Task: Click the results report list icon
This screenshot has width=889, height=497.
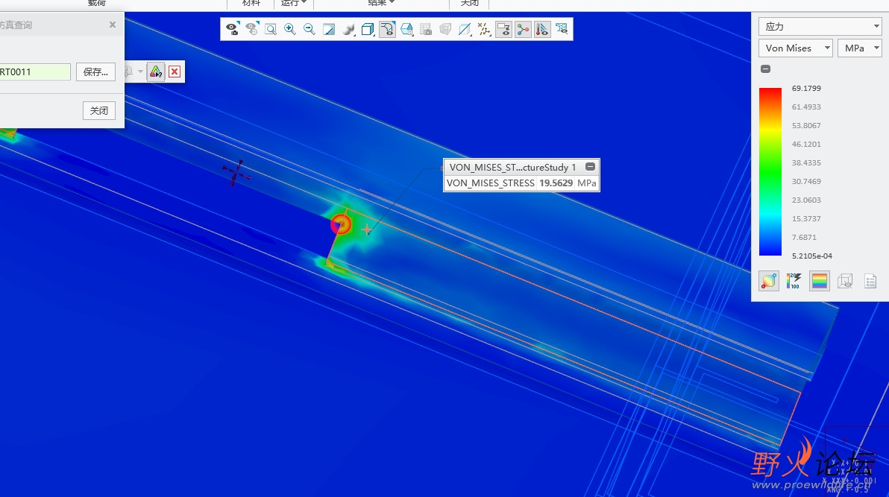Action: click(870, 281)
